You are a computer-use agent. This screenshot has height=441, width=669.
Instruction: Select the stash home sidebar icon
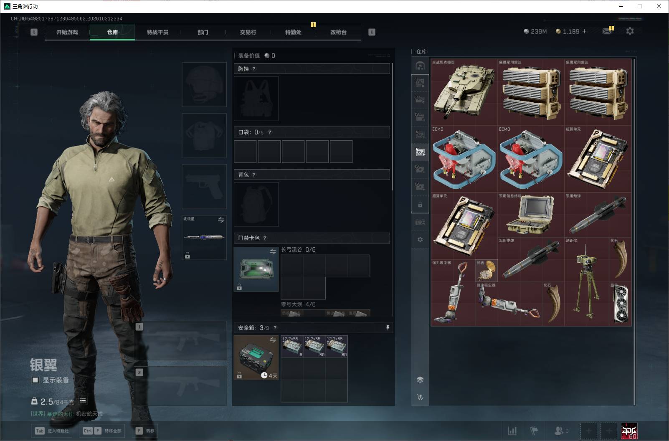coord(420,66)
